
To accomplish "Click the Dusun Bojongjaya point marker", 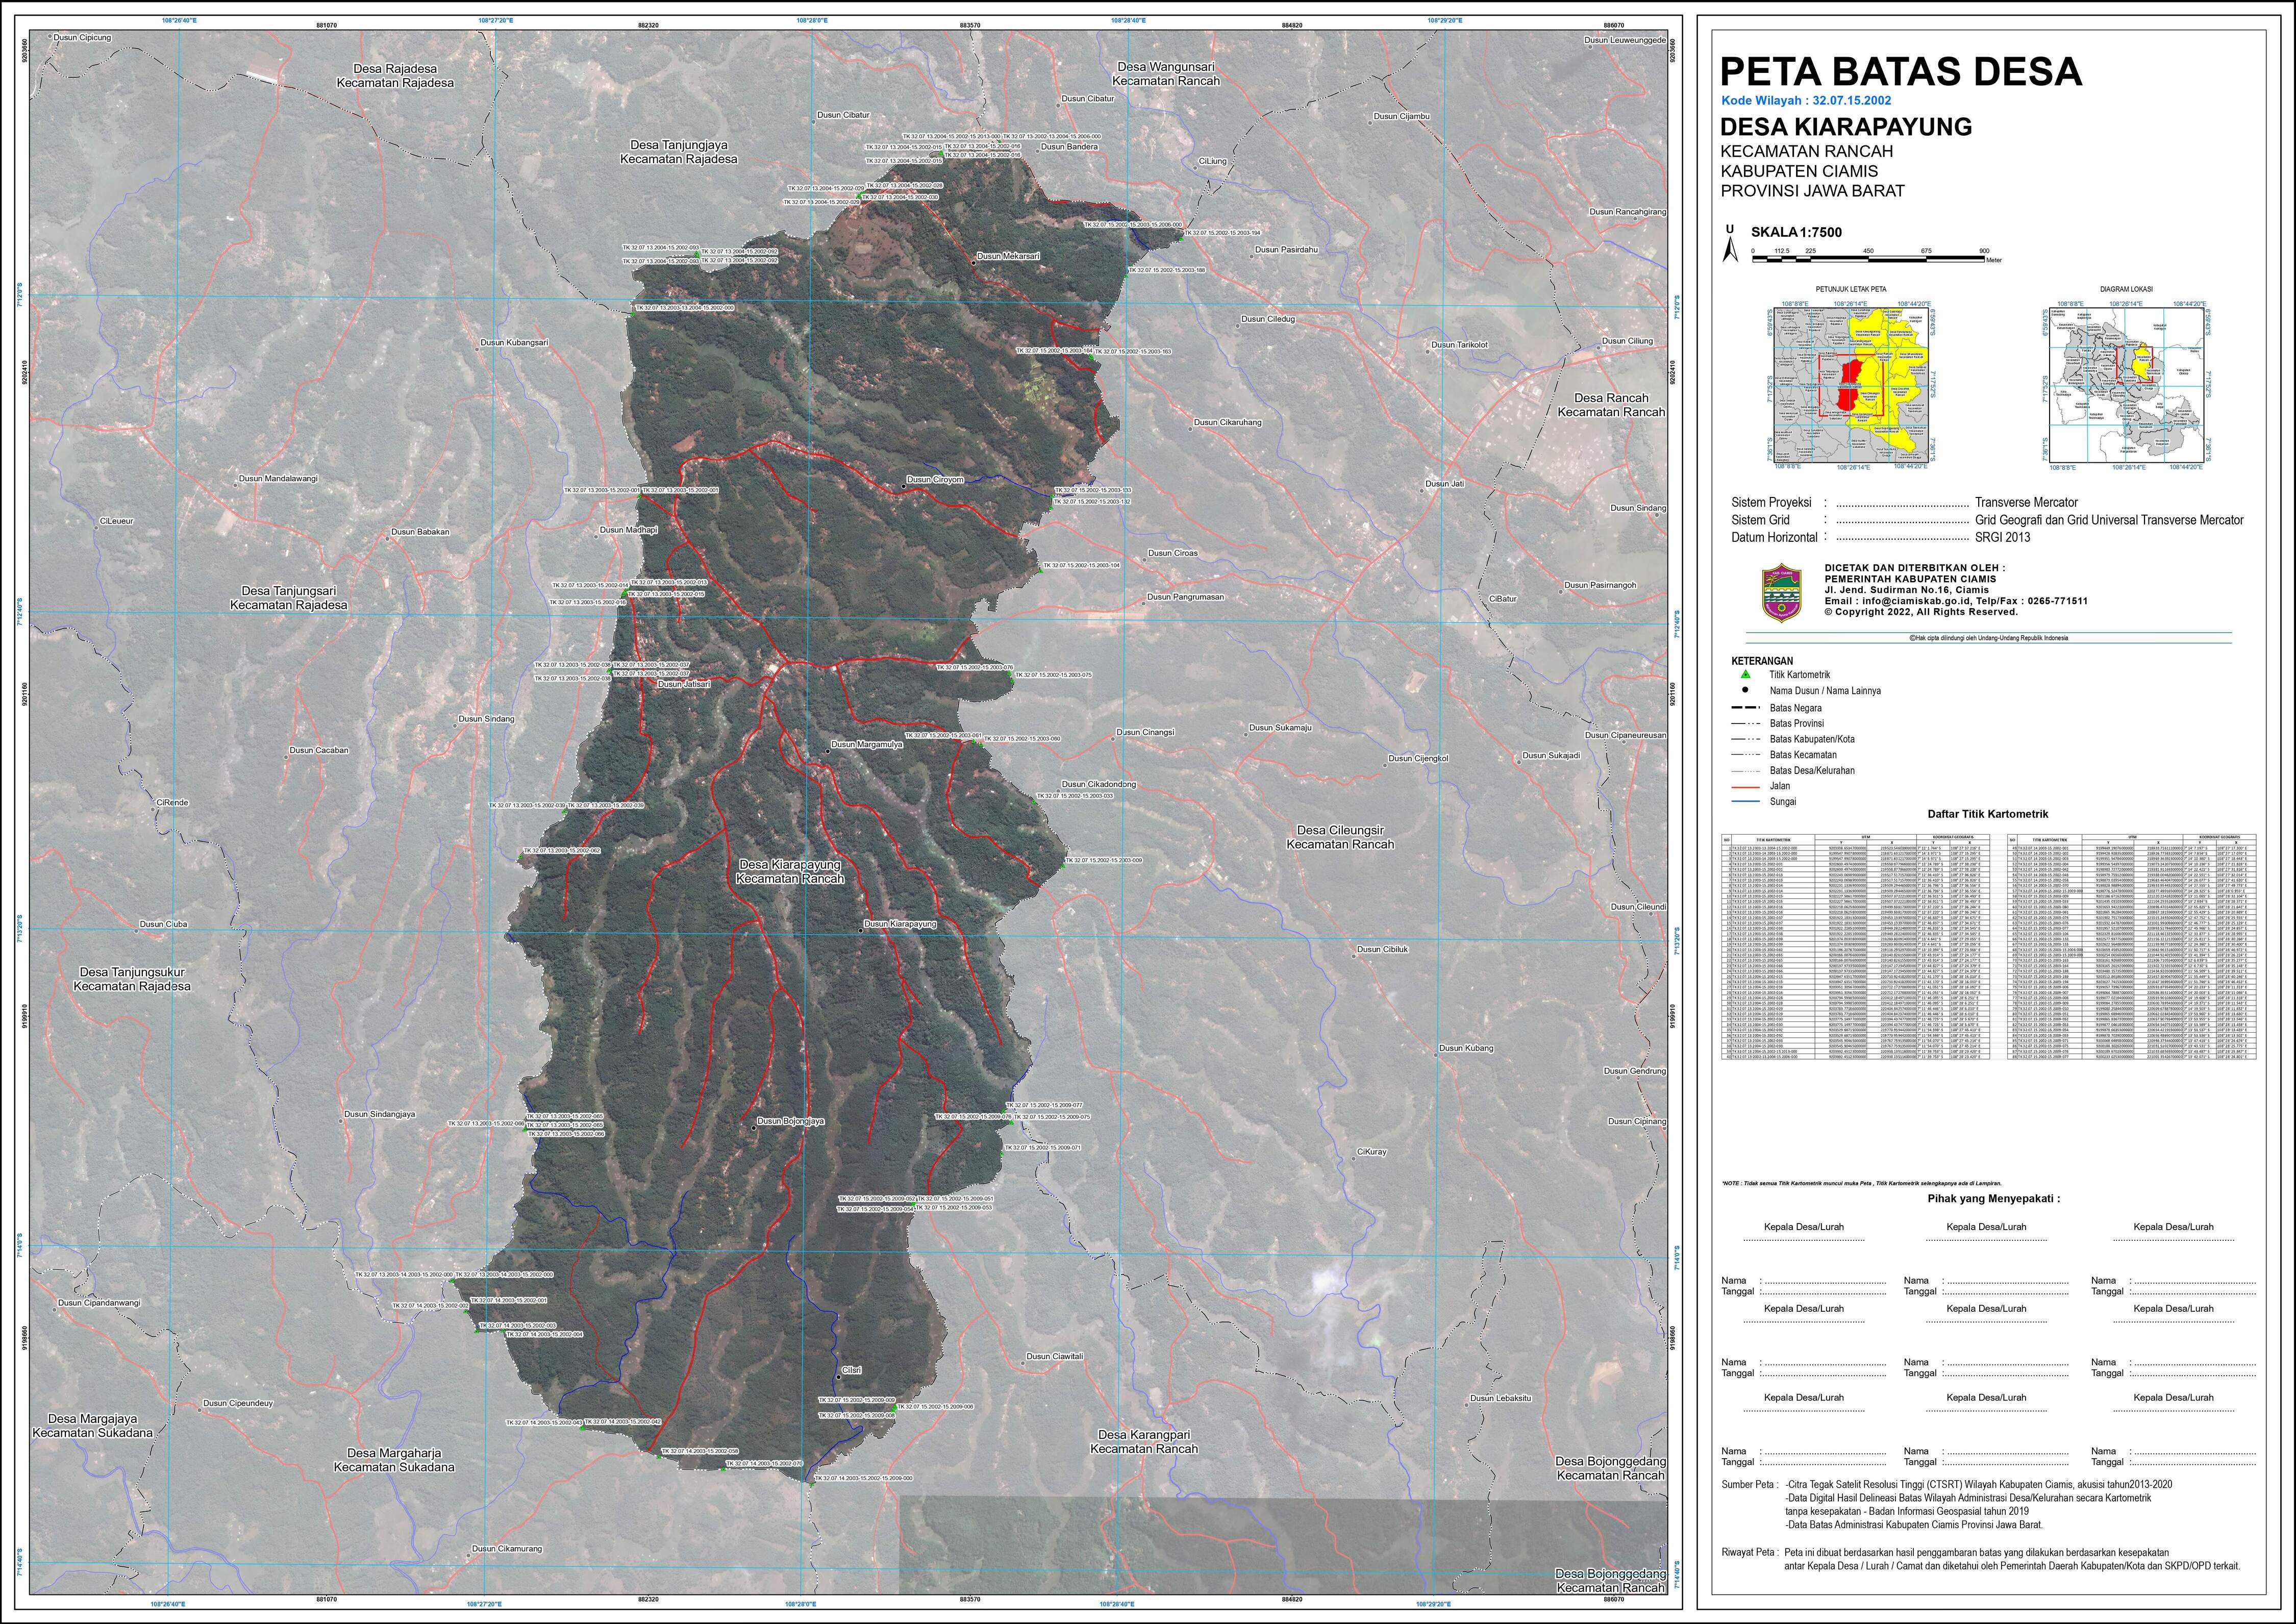I will (753, 1128).
